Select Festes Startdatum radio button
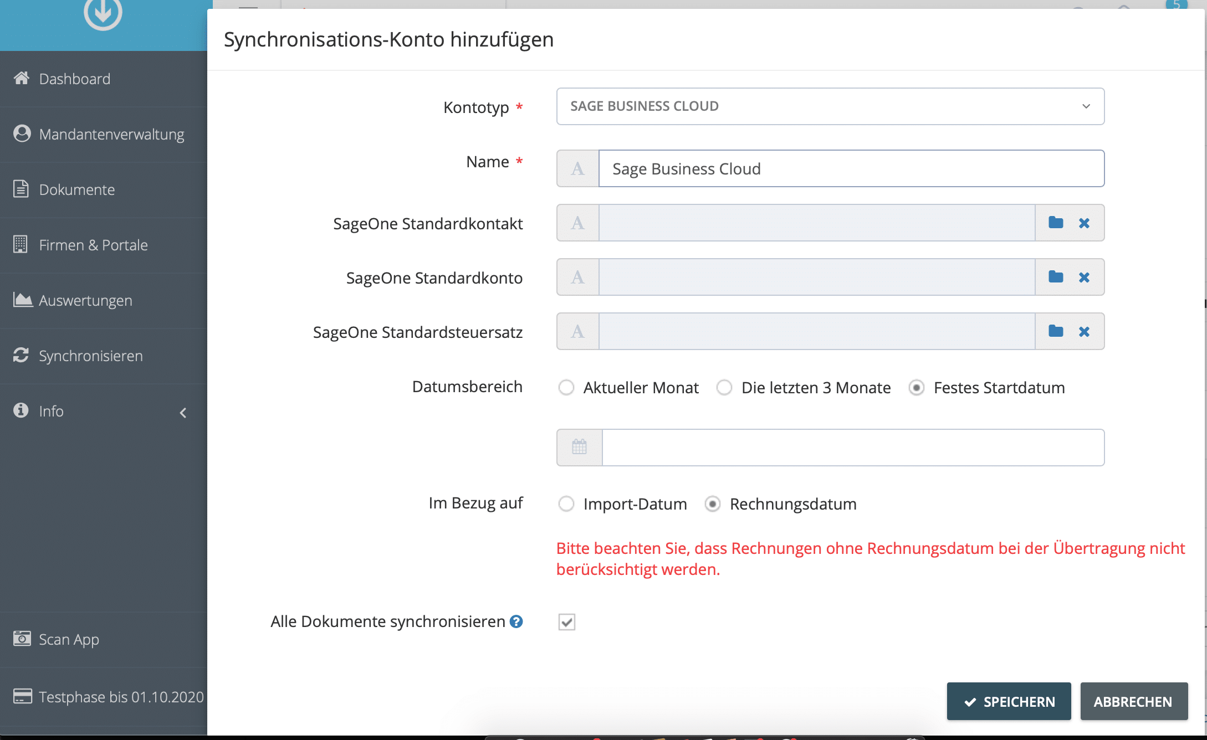The height and width of the screenshot is (740, 1207). [x=916, y=387]
